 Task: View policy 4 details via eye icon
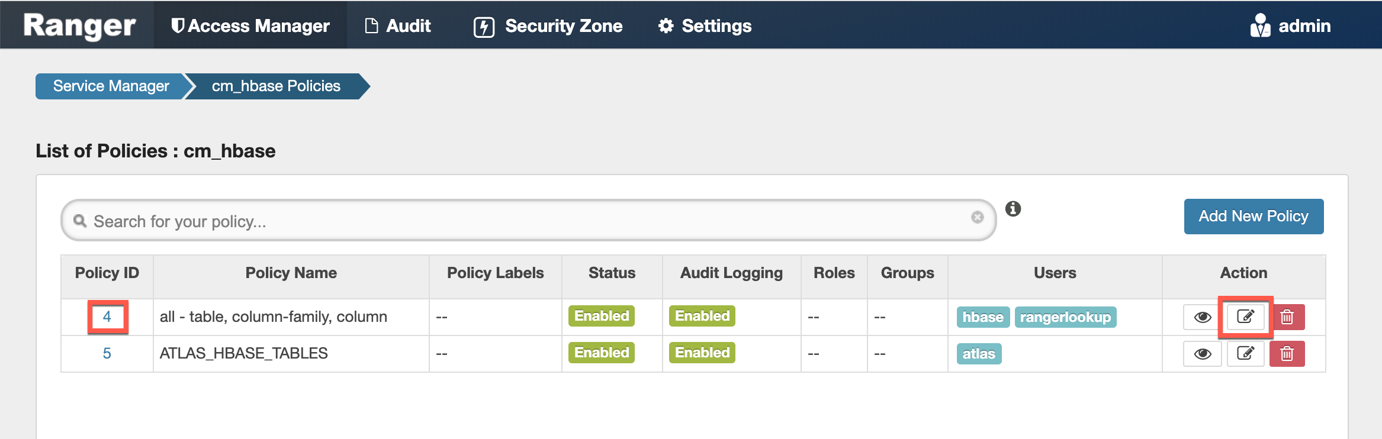click(1202, 317)
